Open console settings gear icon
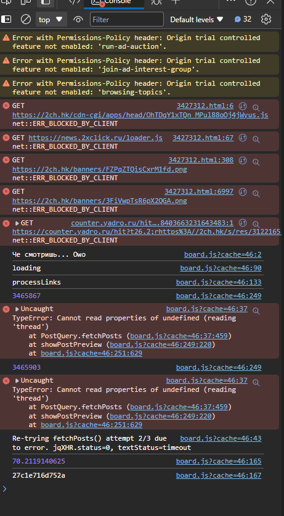The image size is (284, 516). click(266, 19)
